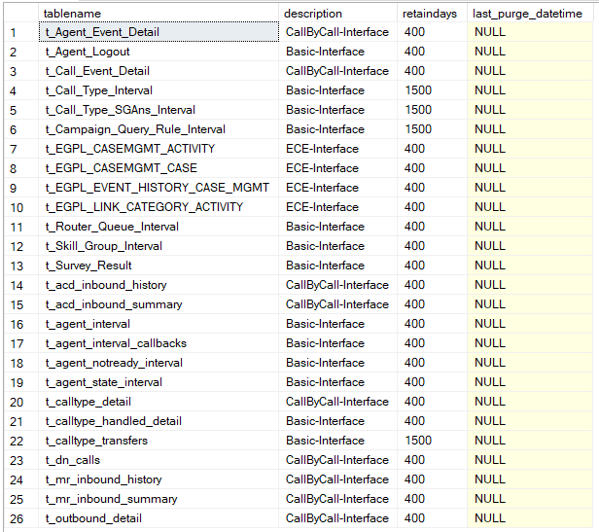Click CallByCall-Interface description for t_dn_calls
This screenshot has width=599, height=532.
coord(337,460)
